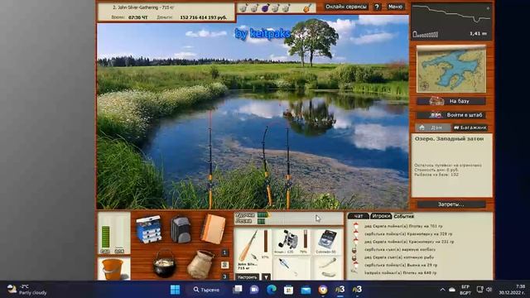
Task: Click the На базу button
Action: point(451,101)
